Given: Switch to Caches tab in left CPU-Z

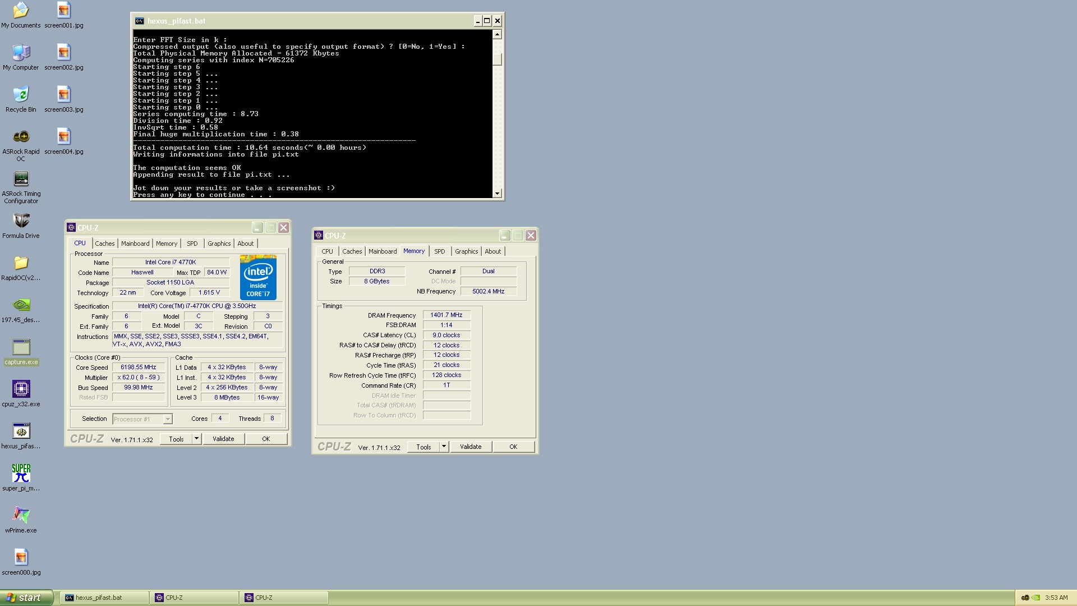Looking at the screenshot, I should click(x=105, y=244).
